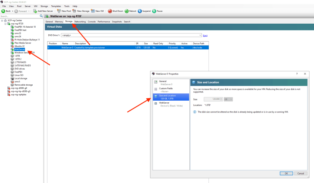
Task: Switch to the Networking tab
Action: coord(80,21)
